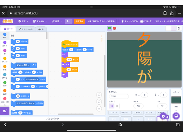The height and width of the screenshot is (137, 183).
Task: Select the 音 sounds tab
Action: pos(41,29)
